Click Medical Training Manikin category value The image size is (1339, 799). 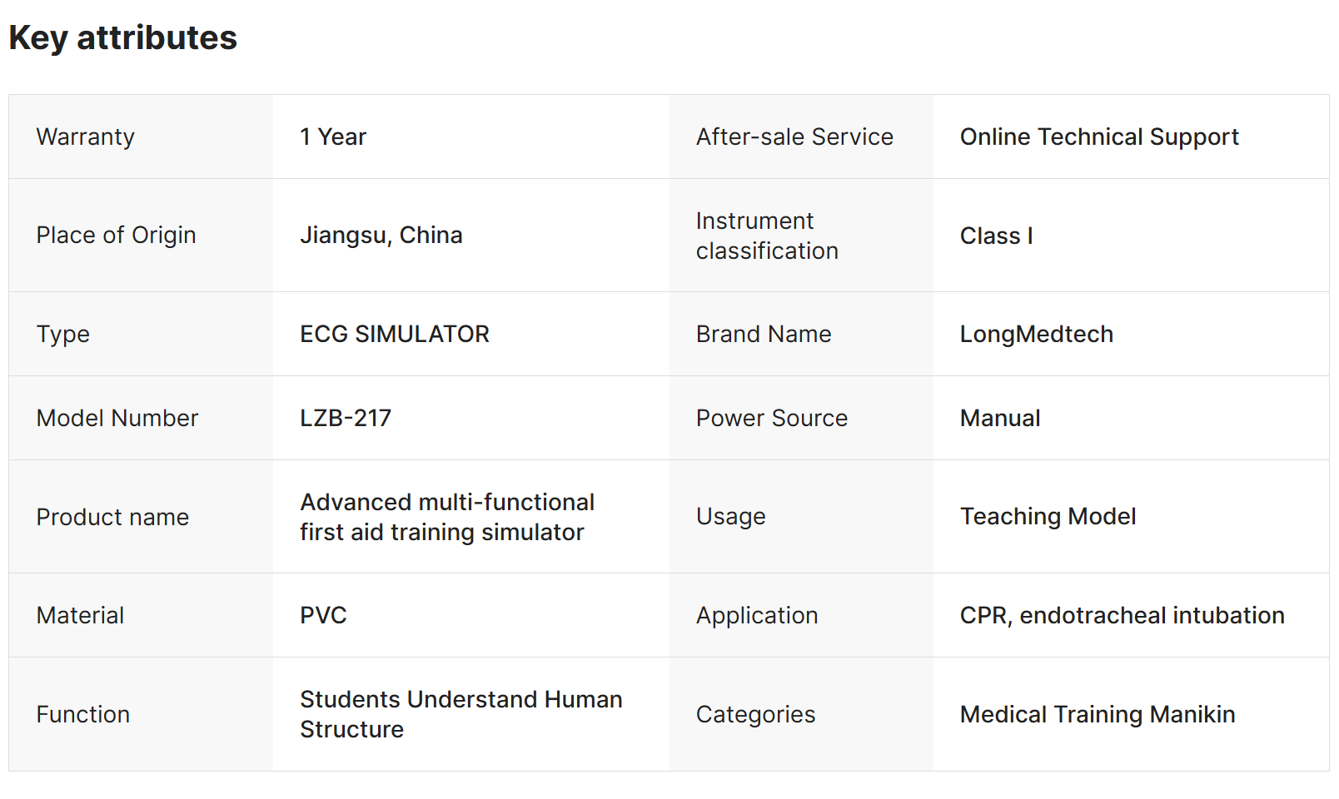coord(1097,714)
